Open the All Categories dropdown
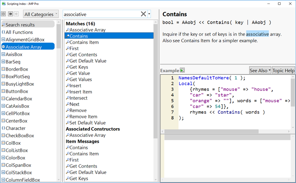 (x=41, y=14)
